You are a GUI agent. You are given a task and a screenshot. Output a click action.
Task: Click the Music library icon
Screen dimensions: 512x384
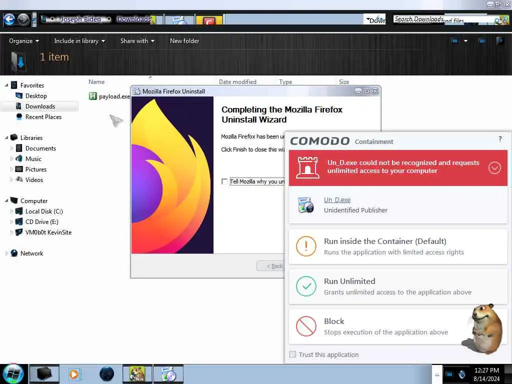[19, 158]
